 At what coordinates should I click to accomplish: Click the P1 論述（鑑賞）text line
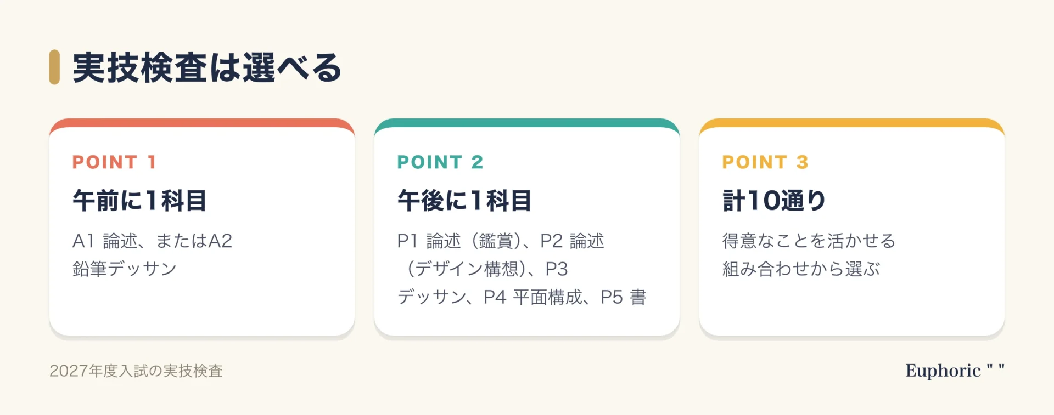click(x=501, y=241)
